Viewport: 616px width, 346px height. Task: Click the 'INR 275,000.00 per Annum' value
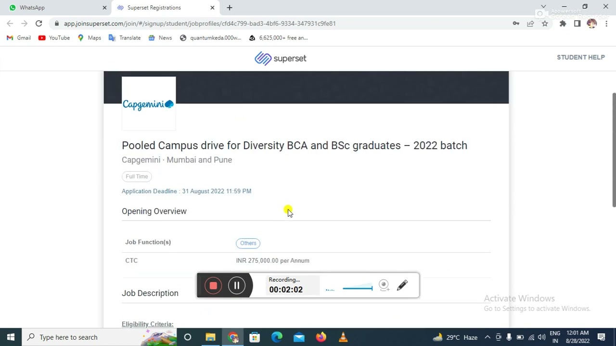coord(272,260)
